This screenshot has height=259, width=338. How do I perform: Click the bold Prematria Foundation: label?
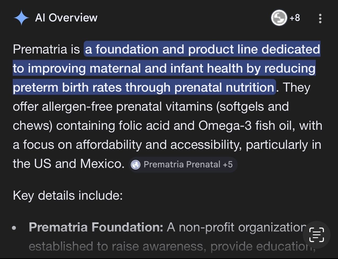tap(96, 227)
